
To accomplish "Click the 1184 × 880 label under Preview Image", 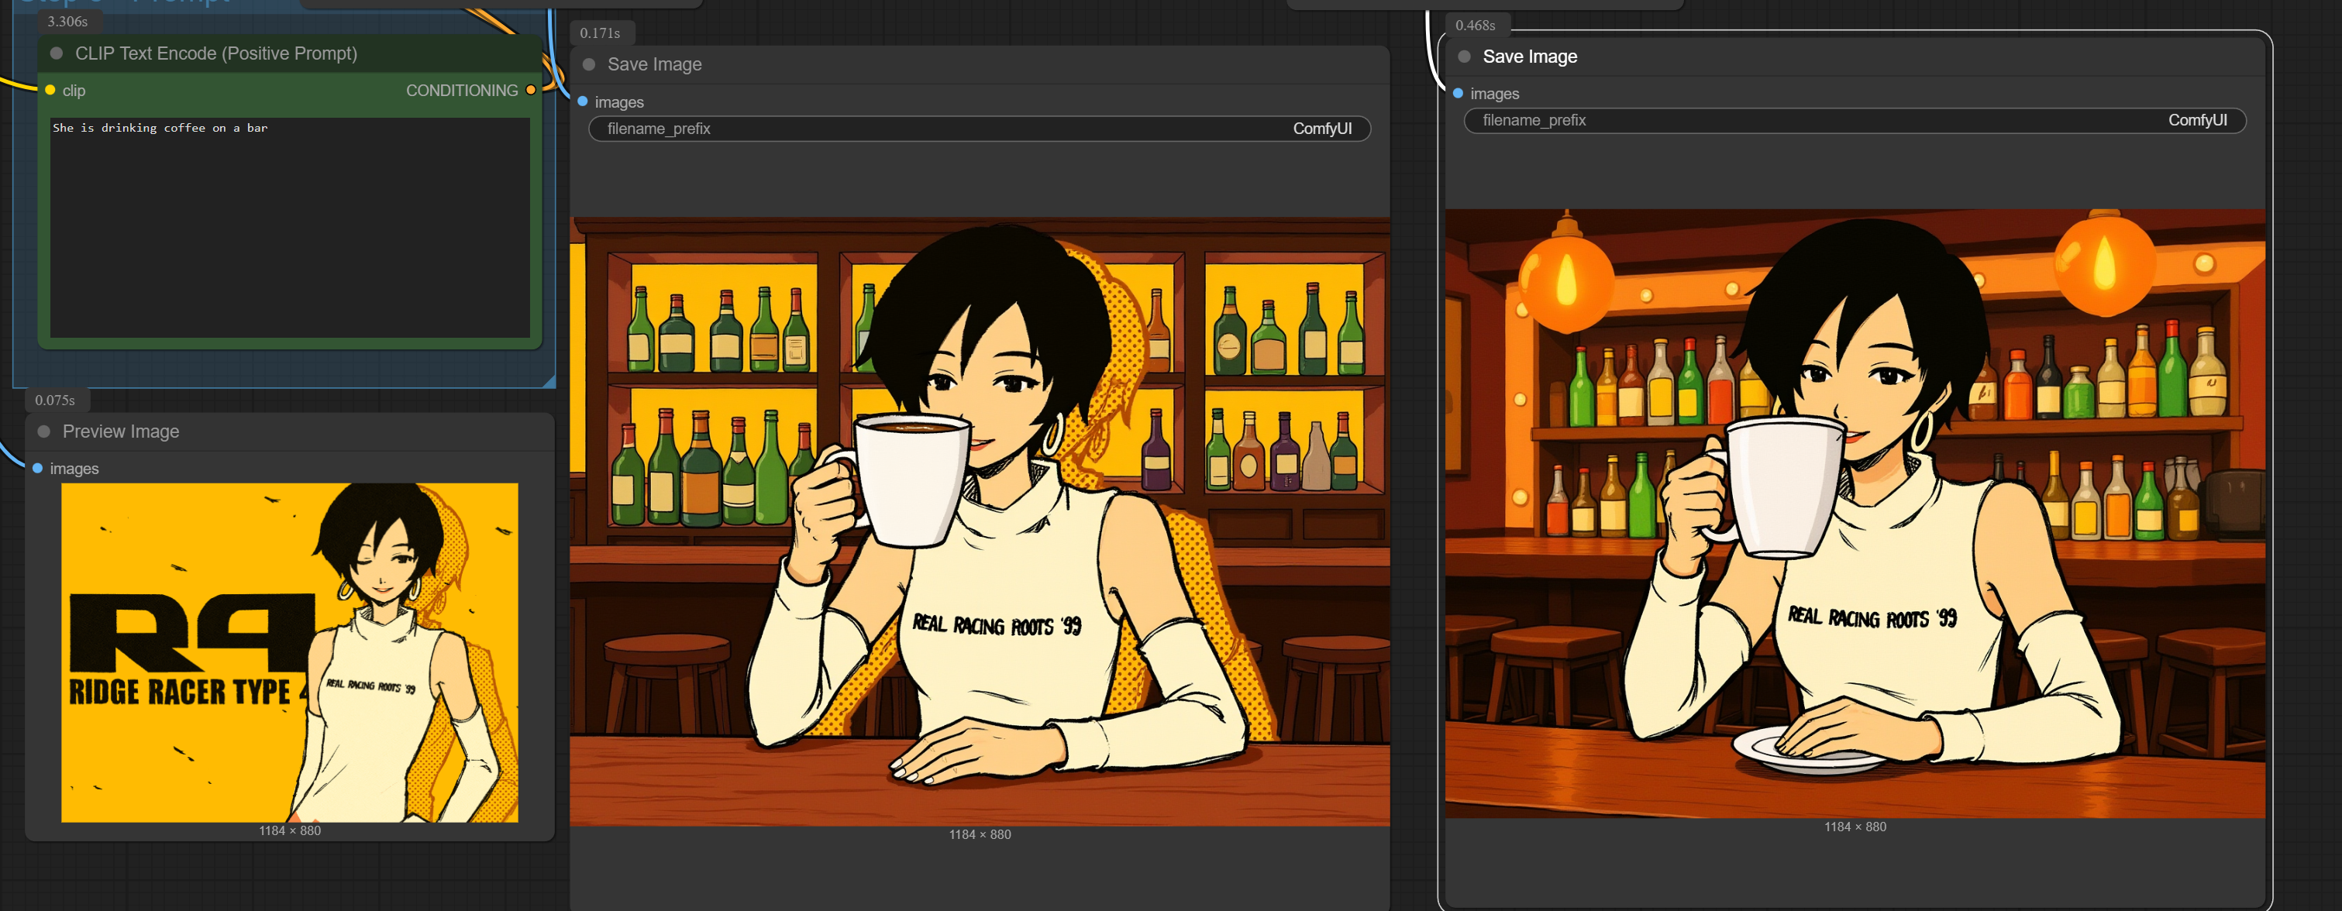I will tap(289, 830).
